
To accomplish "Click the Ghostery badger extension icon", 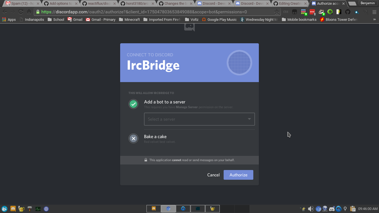I will pyautogui.click(x=321, y=12).
